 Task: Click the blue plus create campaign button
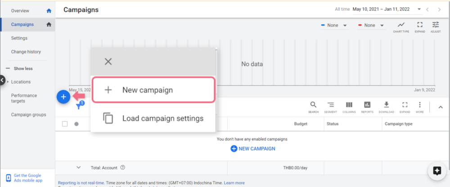(63, 97)
